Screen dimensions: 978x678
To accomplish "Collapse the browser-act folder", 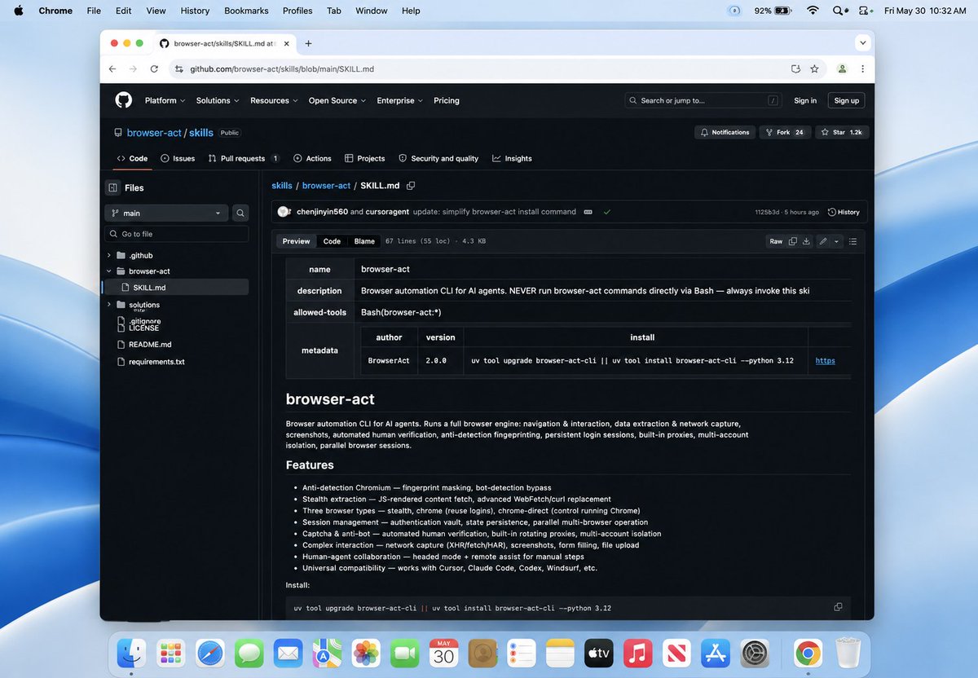I will (108, 271).
